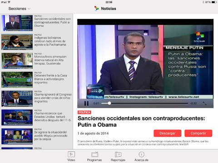Tap the teleSUR logo next to Noticias
Viewport: 218px width, 163px height.
tap(97, 9)
